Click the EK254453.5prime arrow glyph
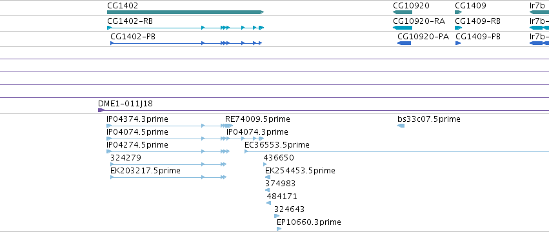 pos(268,177)
